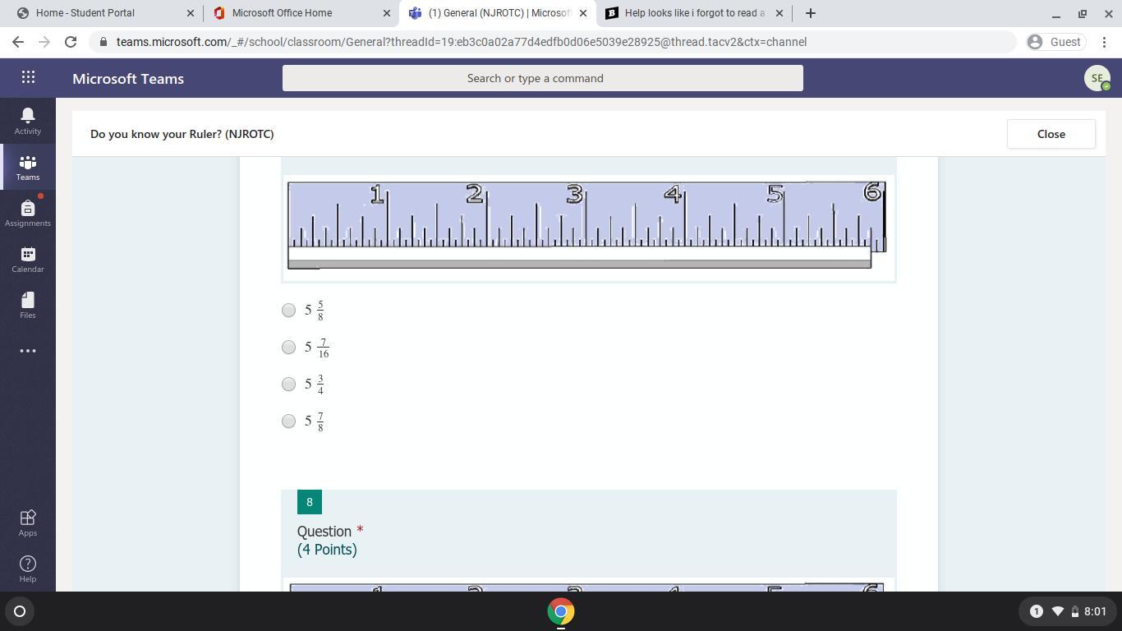This screenshot has height=631, width=1122.
Task: Click the Chrome address bar URL
Action: coord(462,42)
